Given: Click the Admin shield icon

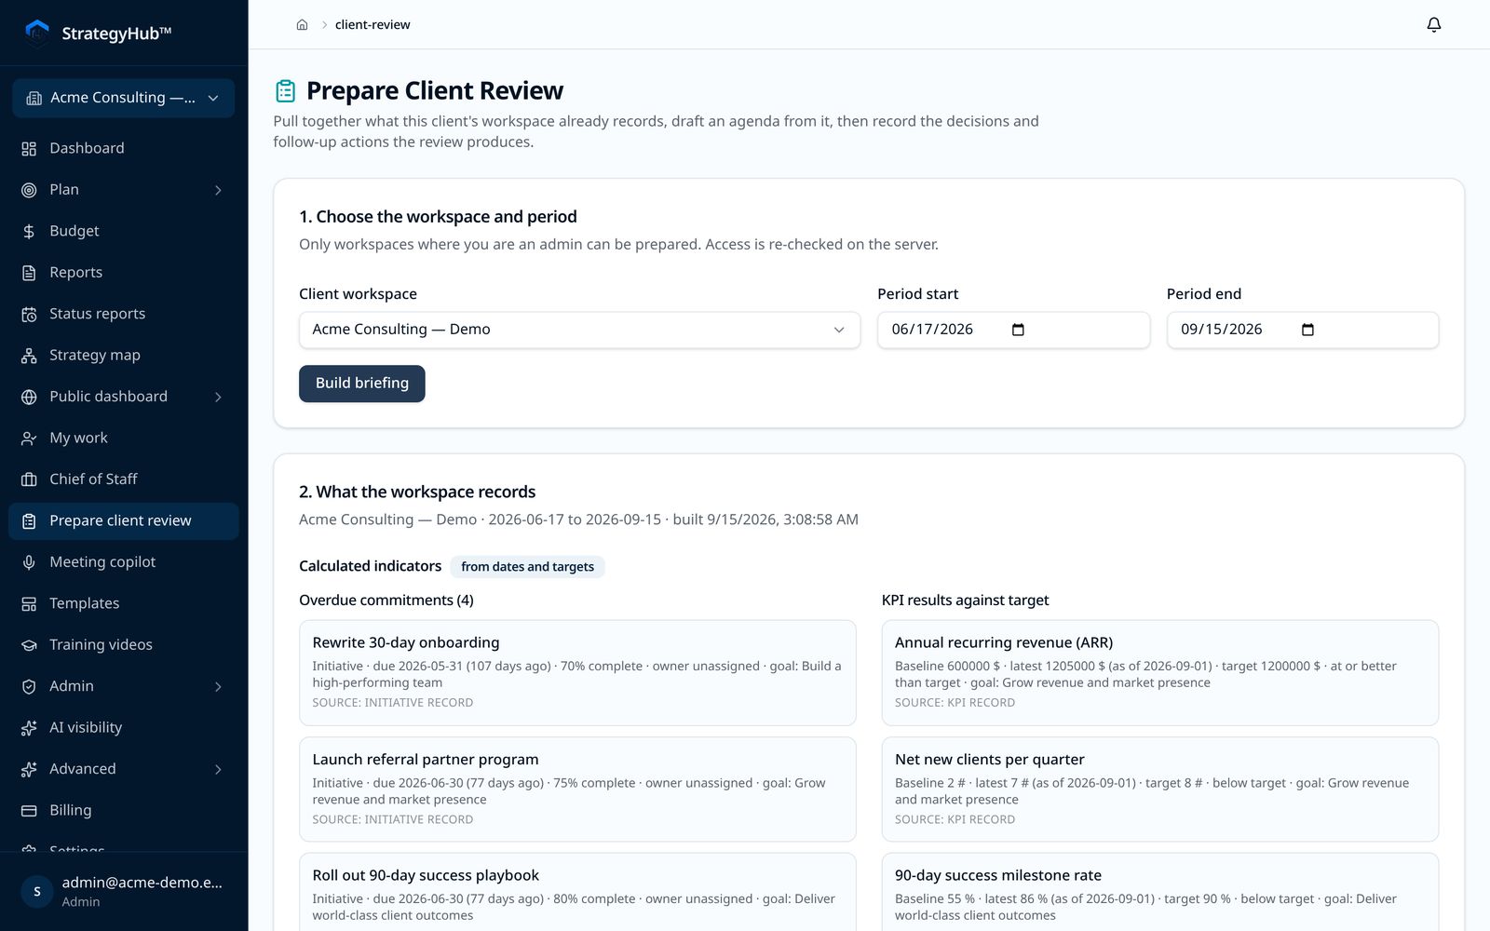Looking at the screenshot, I should pos(29,686).
